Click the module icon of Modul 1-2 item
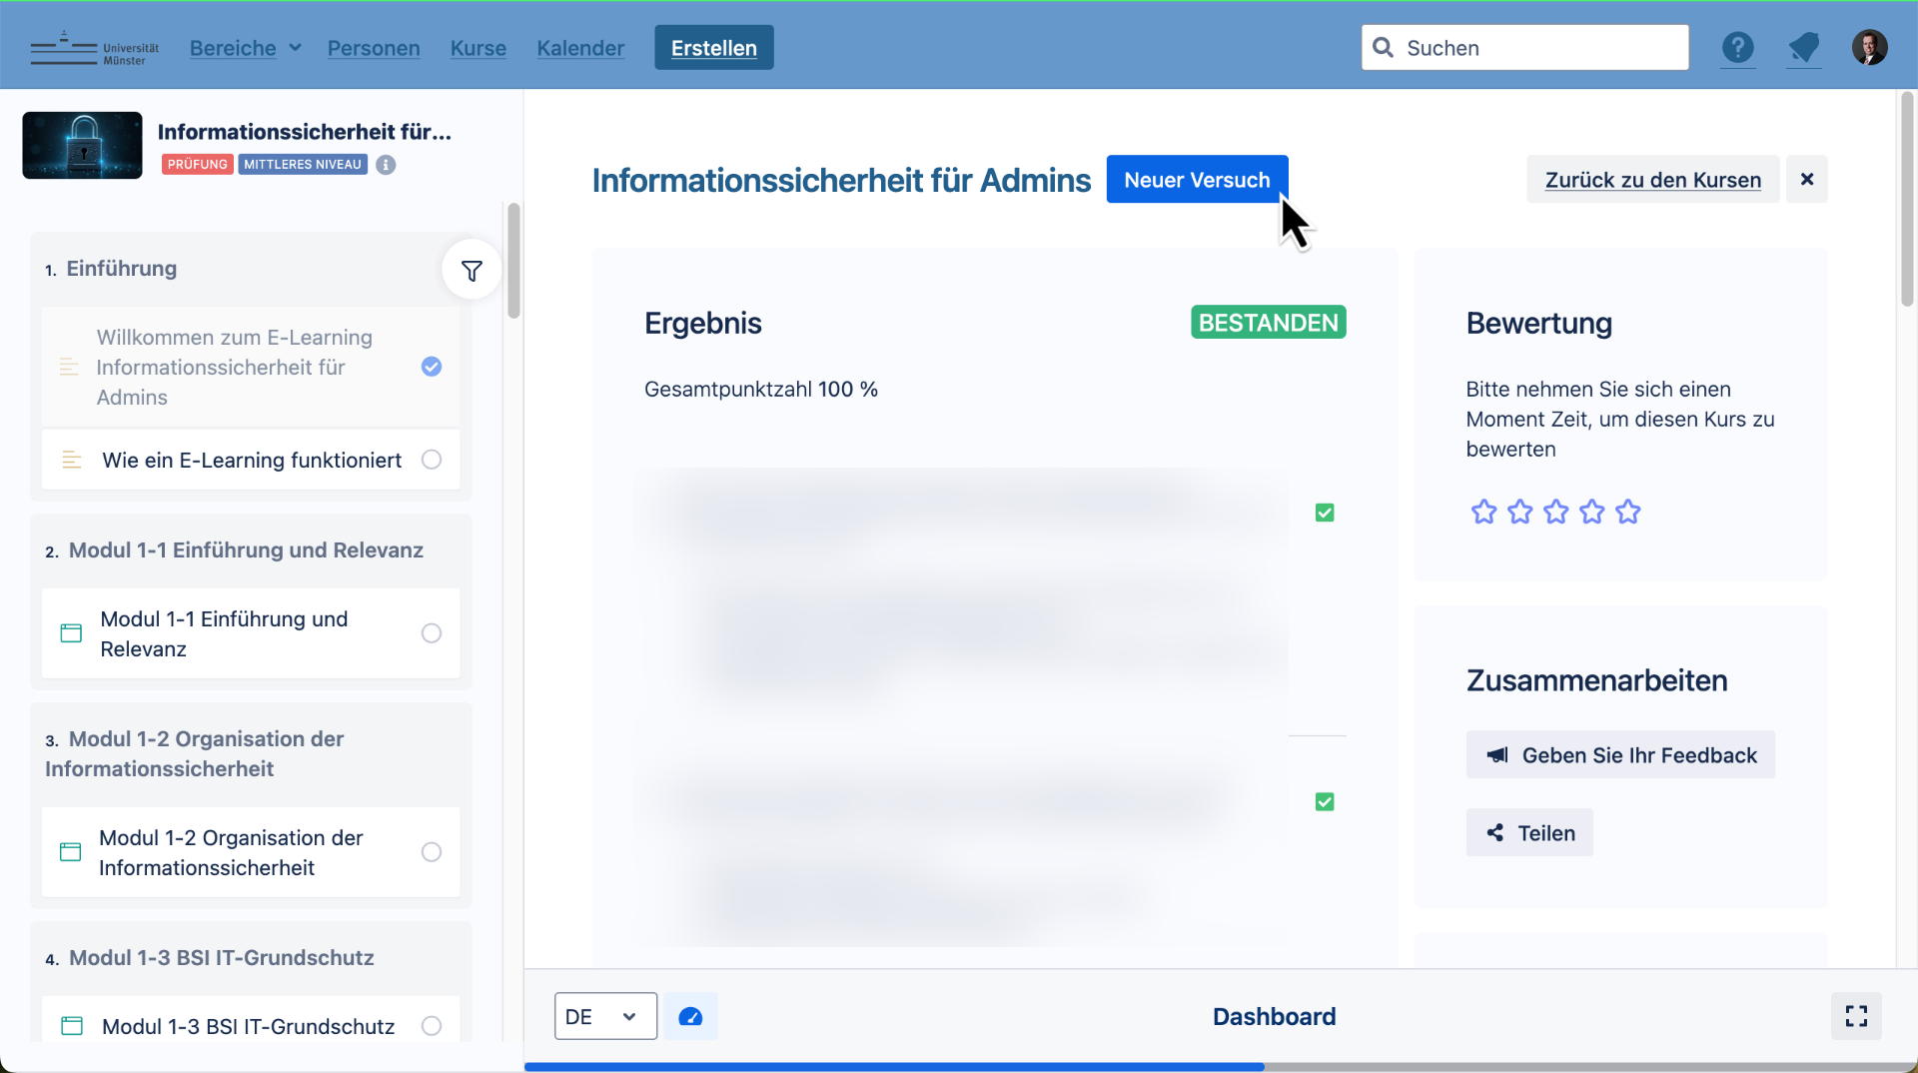 [x=70, y=852]
